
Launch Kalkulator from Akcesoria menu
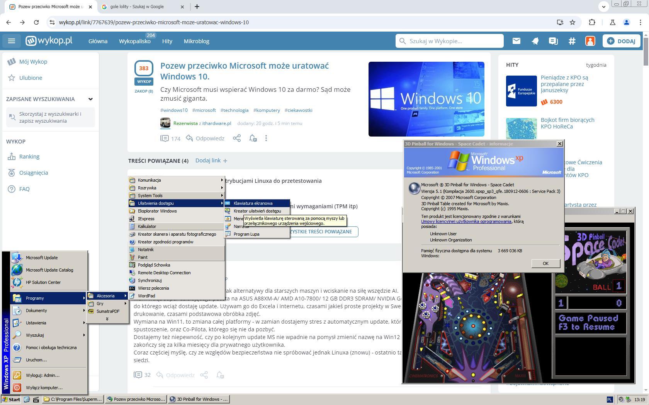coord(147,226)
